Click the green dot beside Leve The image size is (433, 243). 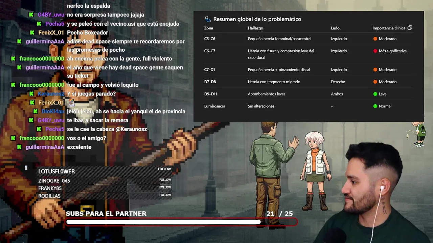(x=375, y=94)
